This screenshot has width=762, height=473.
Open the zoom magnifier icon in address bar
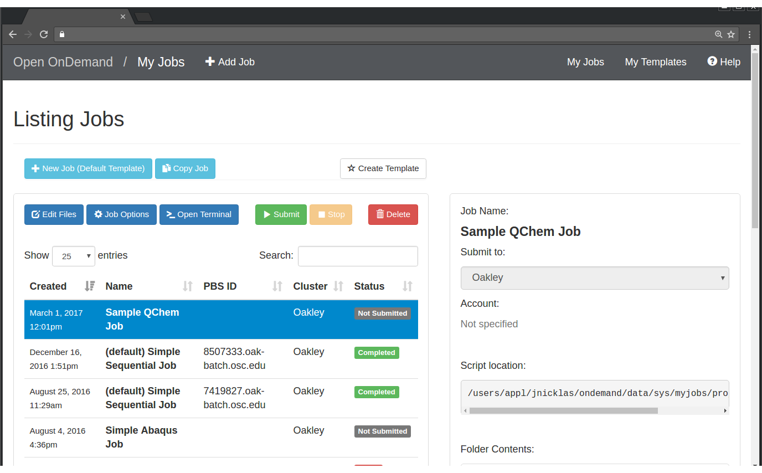718,34
